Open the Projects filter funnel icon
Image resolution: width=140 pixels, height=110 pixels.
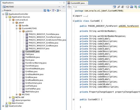54,10
